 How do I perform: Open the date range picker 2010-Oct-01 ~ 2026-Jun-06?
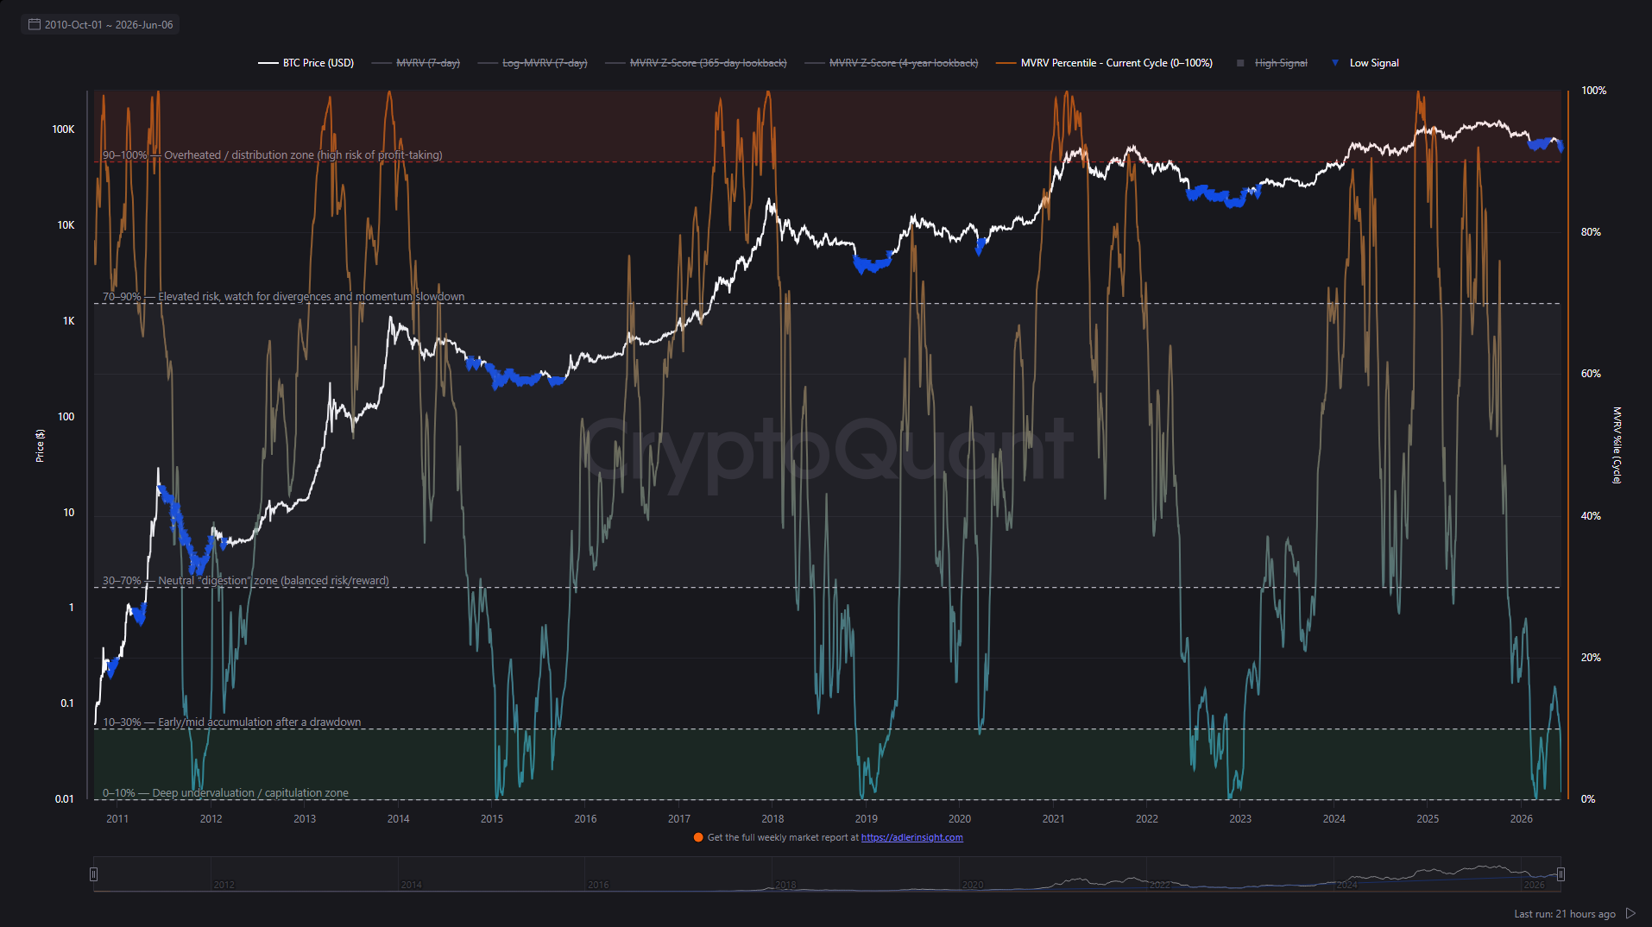[100, 24]
